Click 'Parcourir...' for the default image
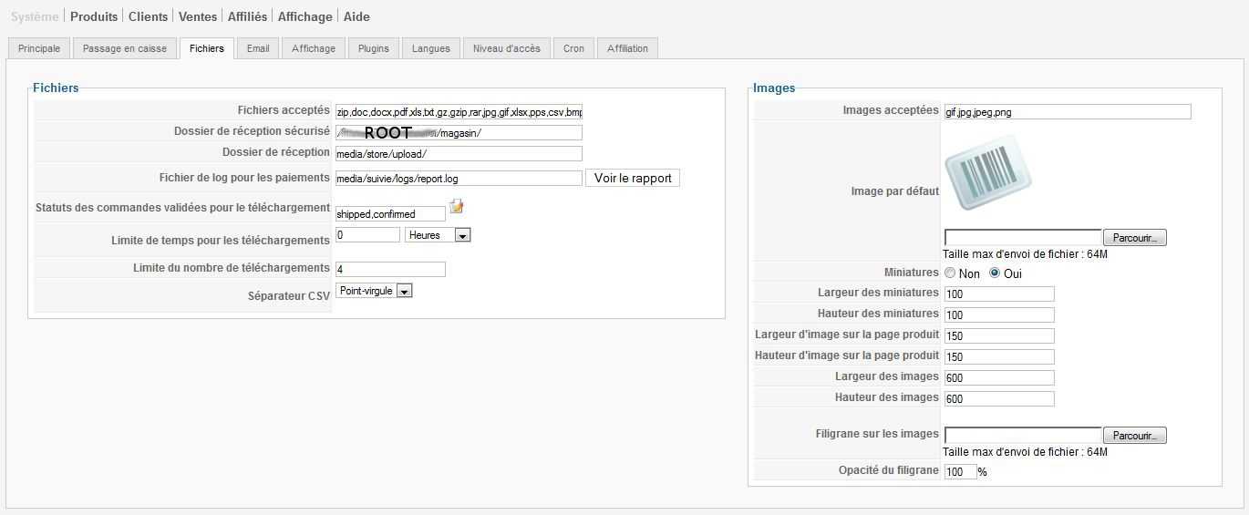Viewport: 1249px width, 515px height. point(1134,238)
